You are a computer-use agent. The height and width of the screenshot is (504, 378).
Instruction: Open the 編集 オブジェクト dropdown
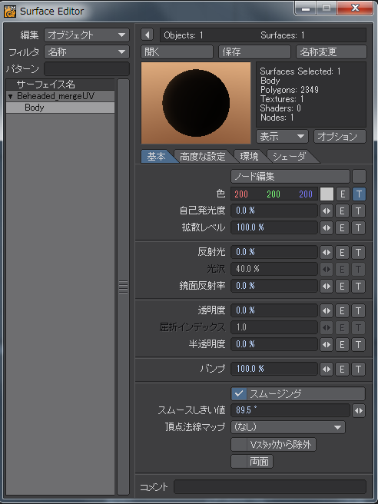[x=87, y=35]
